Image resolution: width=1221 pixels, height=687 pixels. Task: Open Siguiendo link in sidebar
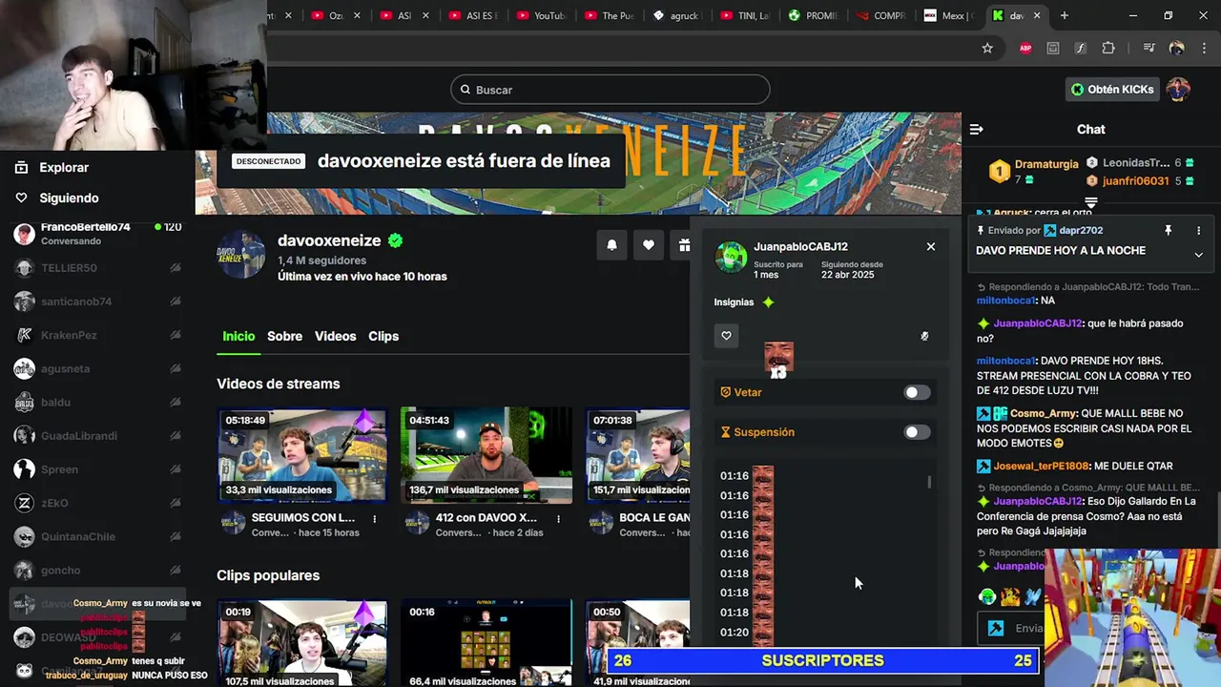point(69,198)
